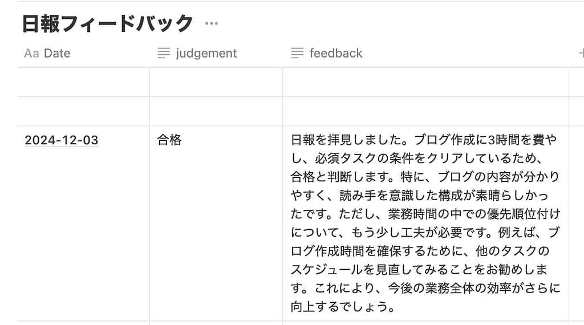Open the feedback column header menu
The height and width of the screenshot is (325, 584).
(x=336, y=54)
